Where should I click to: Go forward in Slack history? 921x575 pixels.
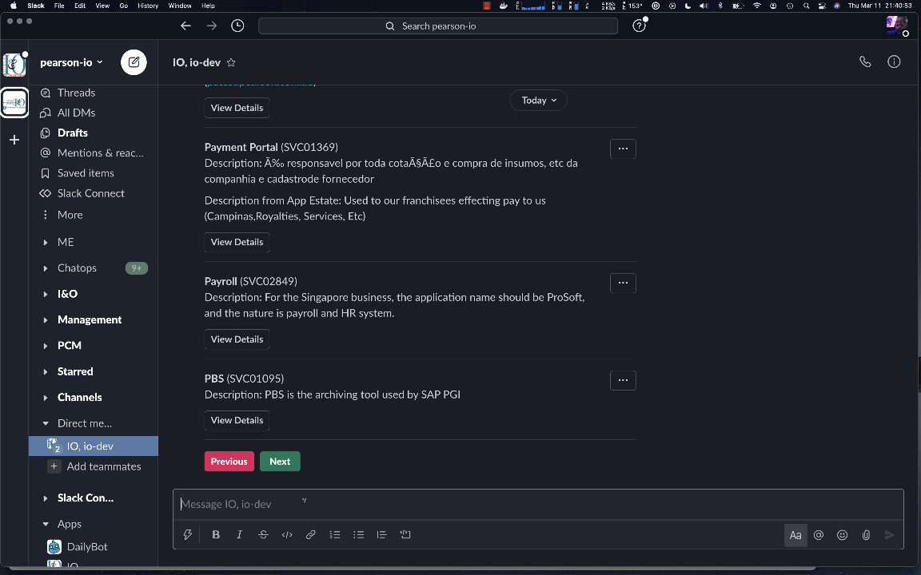pos(211,26)
